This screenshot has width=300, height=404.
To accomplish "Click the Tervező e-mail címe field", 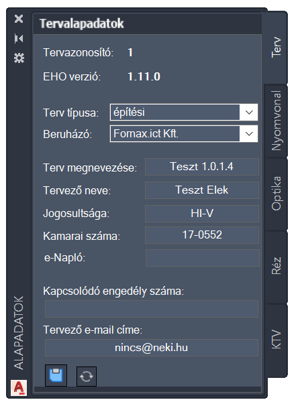I will (x=152, y=348).
